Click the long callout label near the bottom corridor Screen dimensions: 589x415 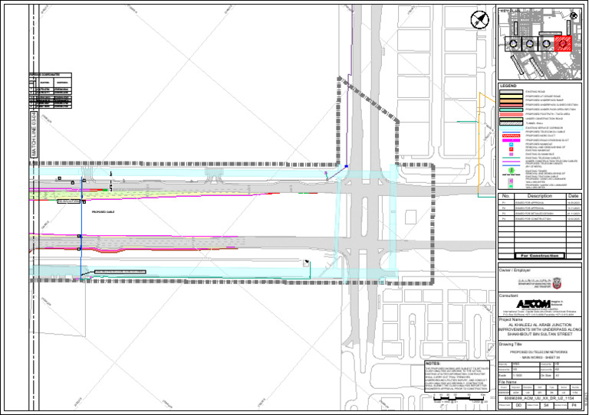[120, 272]
